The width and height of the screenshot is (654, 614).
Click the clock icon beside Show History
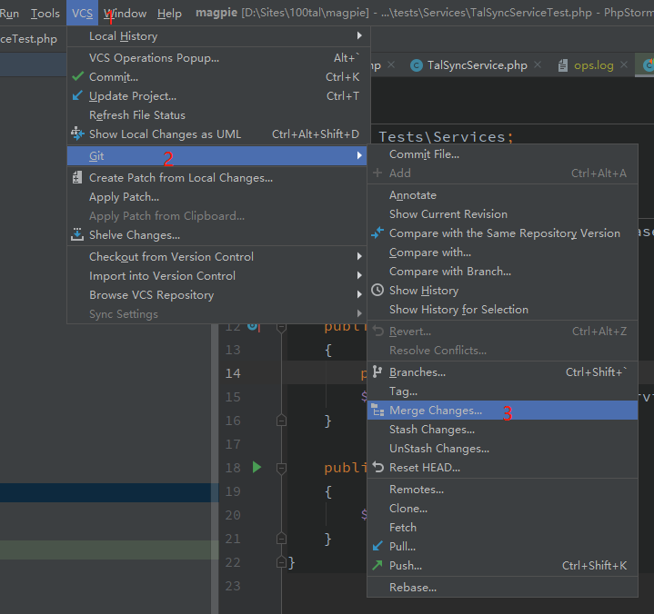click(x=377, y=290)
